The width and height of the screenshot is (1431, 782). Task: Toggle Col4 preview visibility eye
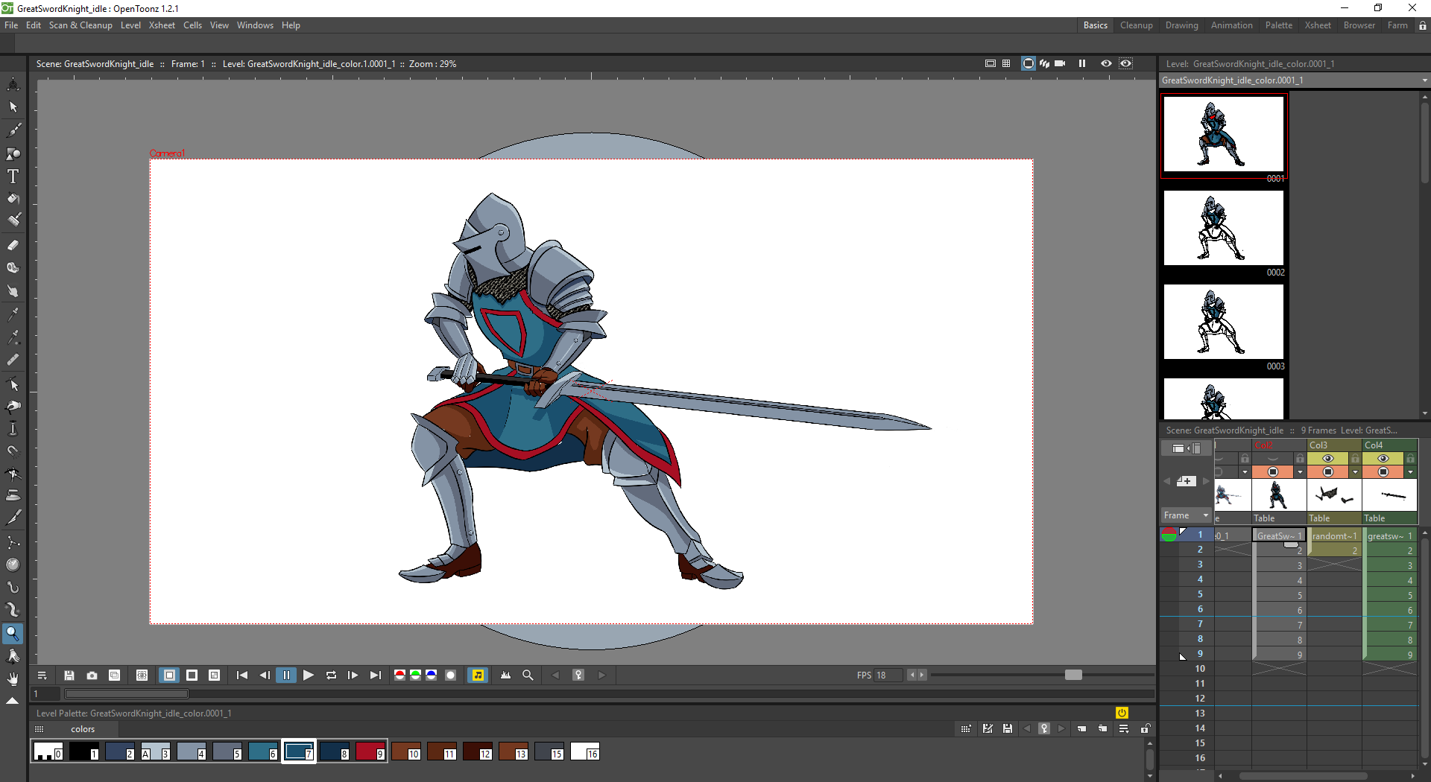(x=1383, y=459)
